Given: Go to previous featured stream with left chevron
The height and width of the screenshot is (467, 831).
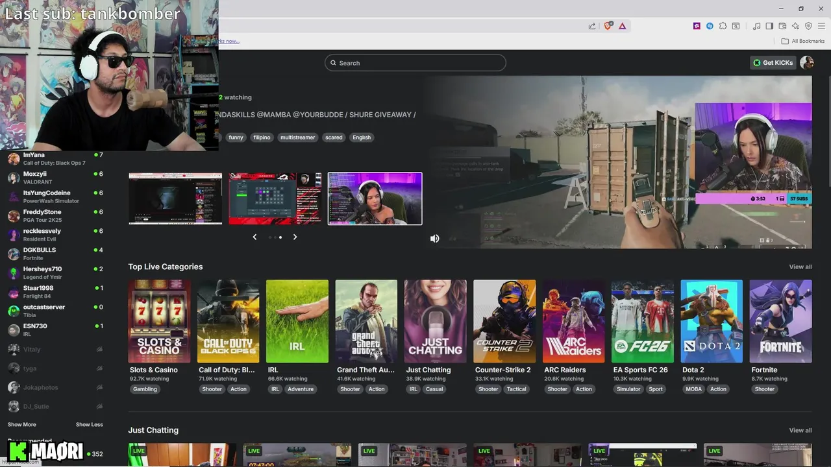Looking at the screenshot, I should [x=254, y=237].
